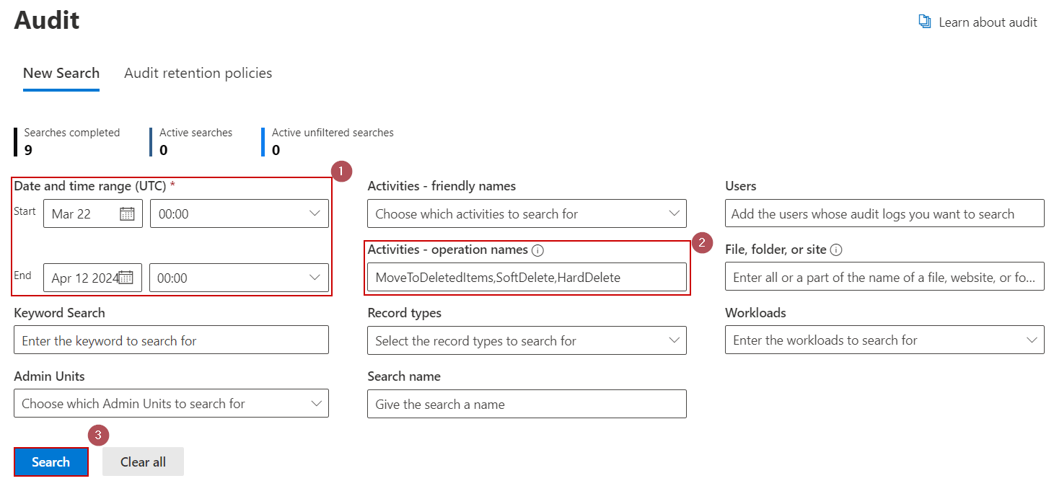1054x481 pixels.
Task: Click the Users input field
Action: (884, 213)
